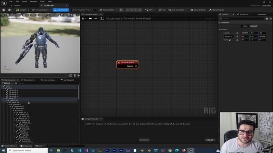Click the graph navigate back arrow

[90, 18]
